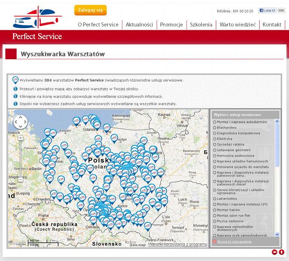Image resolution: width=289 pixels, height=261 pixels.
Task: Pan map down with bottom arrow
Action: point(21,126)
